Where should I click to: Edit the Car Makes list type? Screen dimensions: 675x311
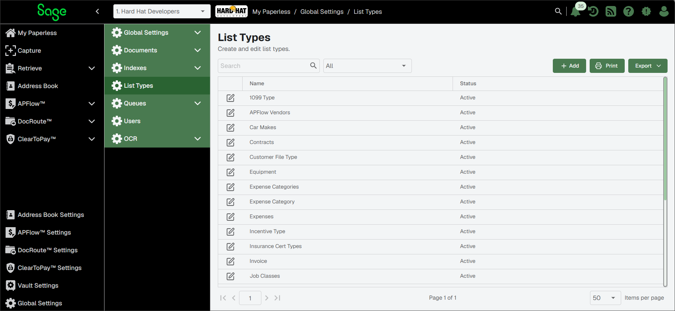click(231, 128)
